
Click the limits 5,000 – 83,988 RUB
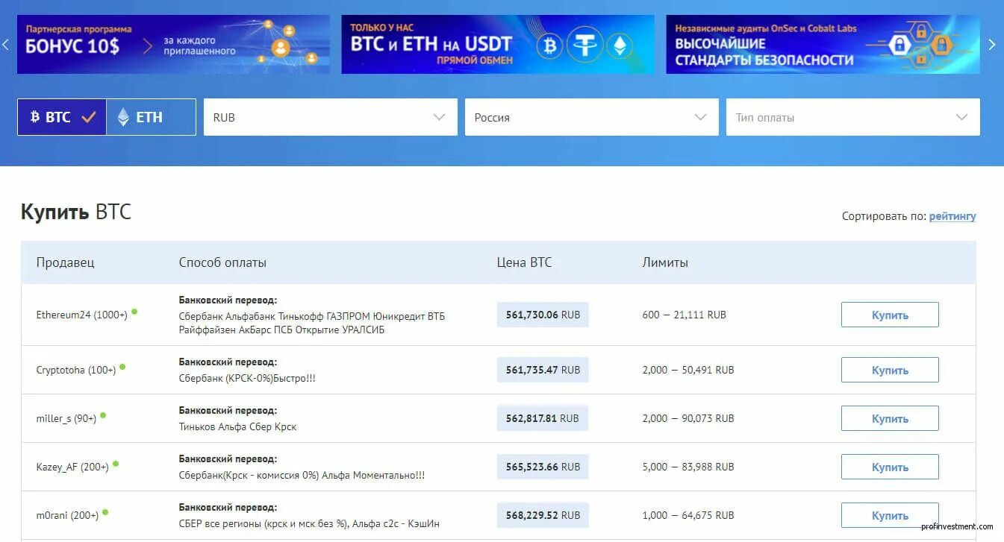pos(688,467)
